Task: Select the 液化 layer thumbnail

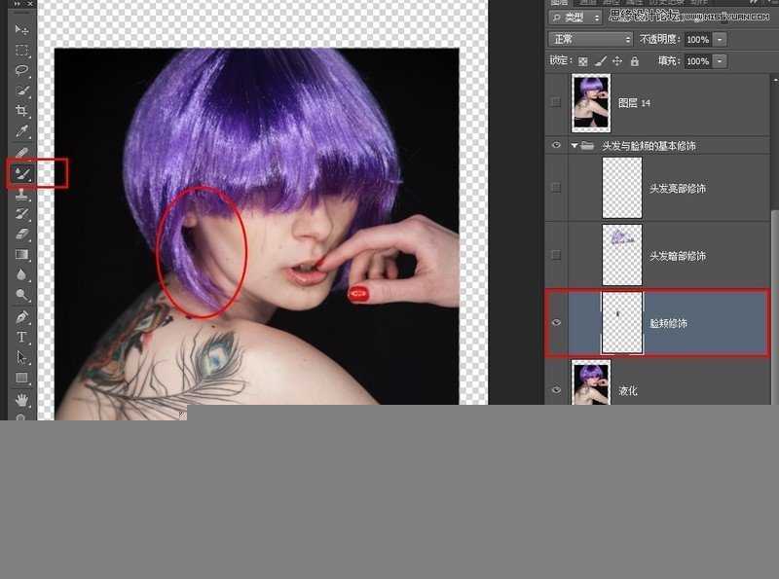Action: point(591,382)
